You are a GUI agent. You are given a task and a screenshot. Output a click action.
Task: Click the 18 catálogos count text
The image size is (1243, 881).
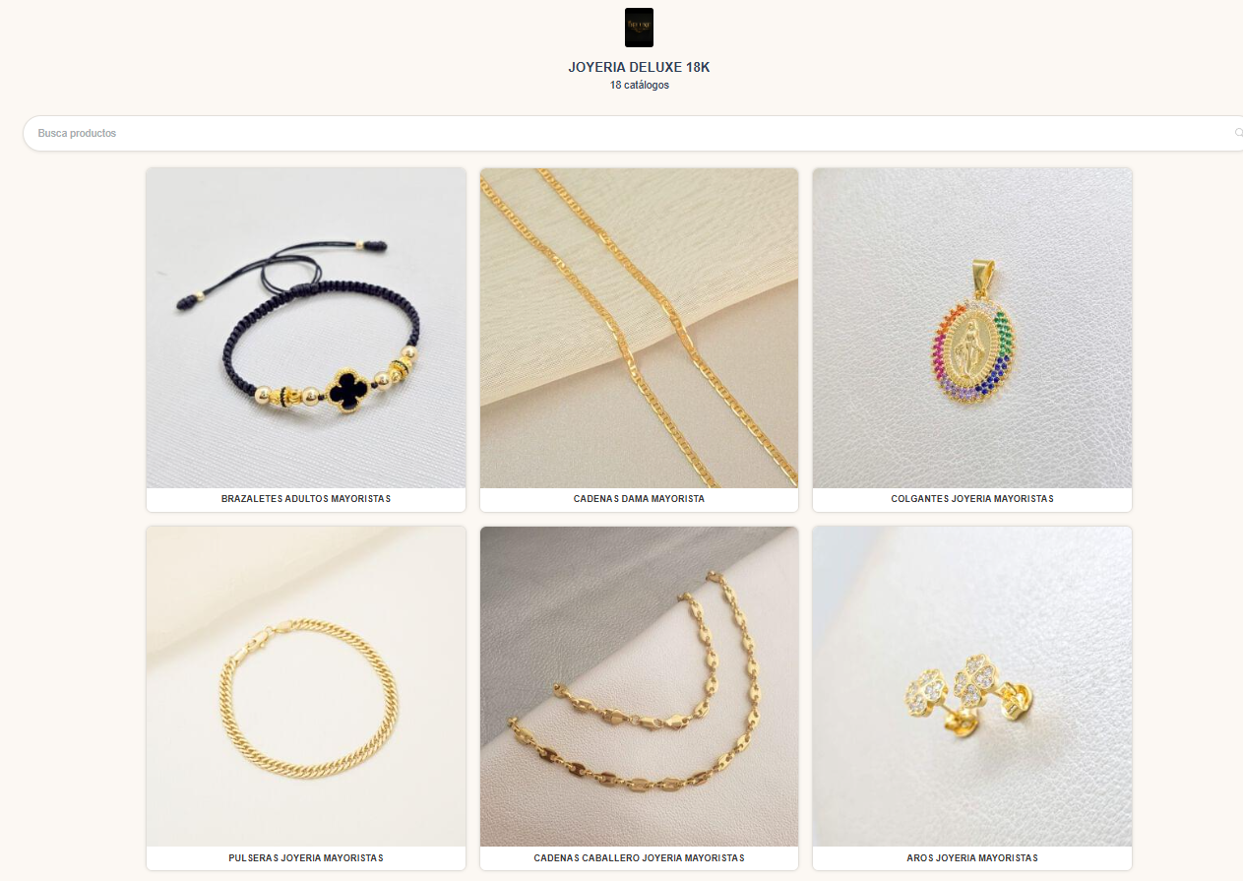pos(639,85)
